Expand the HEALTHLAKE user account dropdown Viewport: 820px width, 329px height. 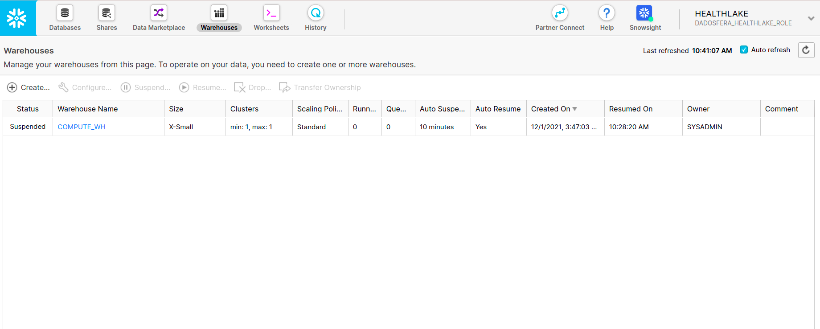[811, 18]
